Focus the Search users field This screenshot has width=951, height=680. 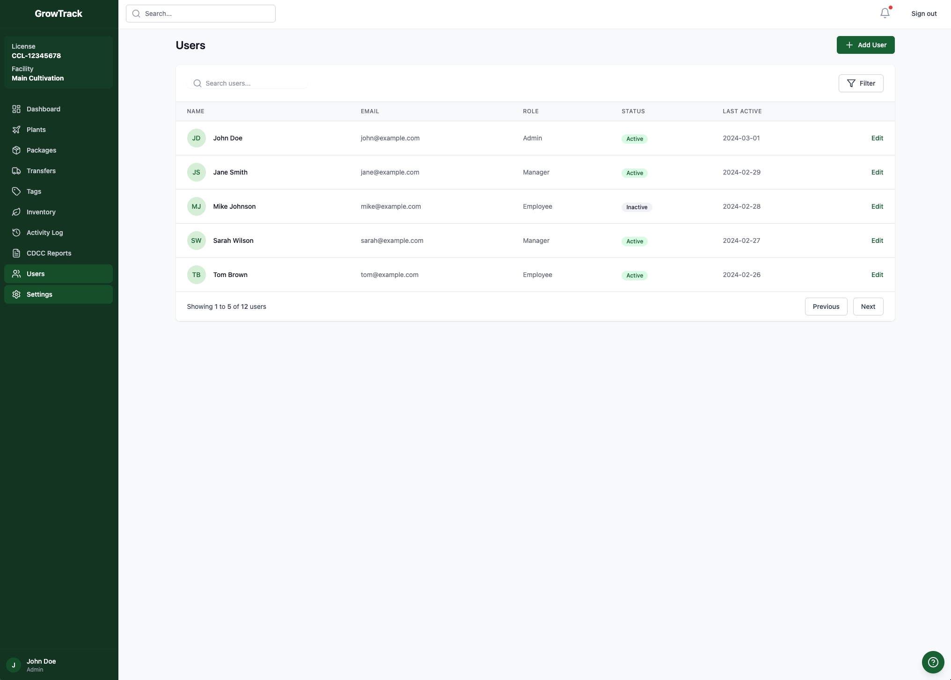pyautogui.click(x=253, y=83)
